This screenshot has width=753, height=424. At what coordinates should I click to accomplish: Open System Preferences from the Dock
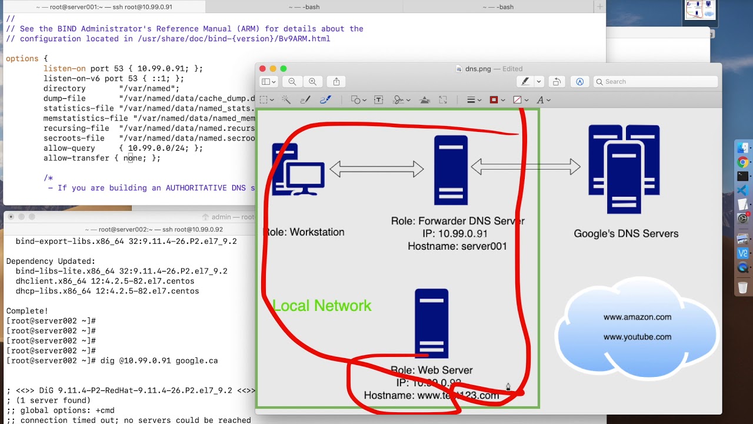coord(742,218)
